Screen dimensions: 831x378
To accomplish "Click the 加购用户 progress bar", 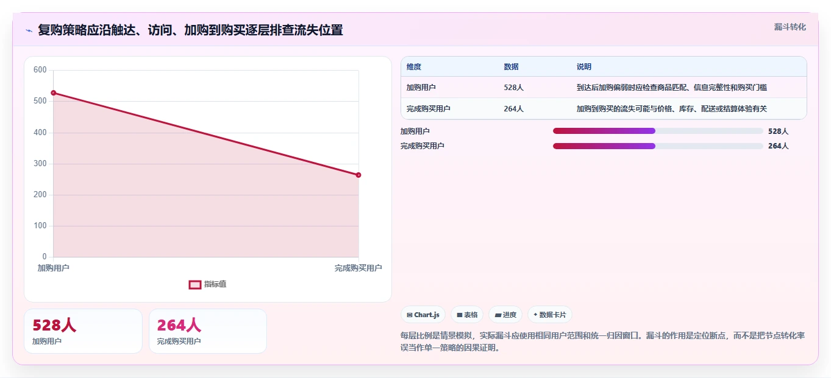I will coord(658,131).
